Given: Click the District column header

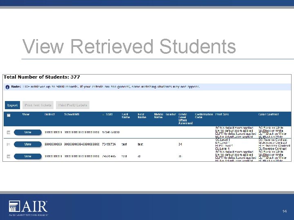Looking at the screenshot, I should click(50, 114).
